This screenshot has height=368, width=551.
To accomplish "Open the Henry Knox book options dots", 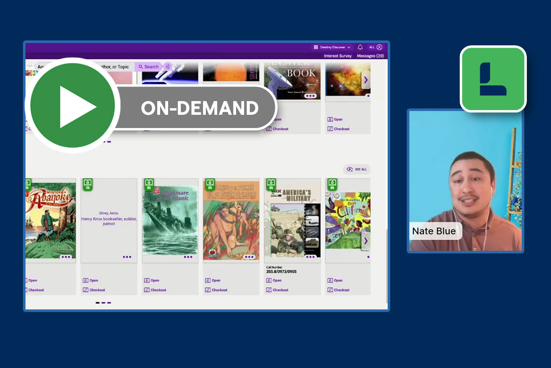I will (127, 257).
